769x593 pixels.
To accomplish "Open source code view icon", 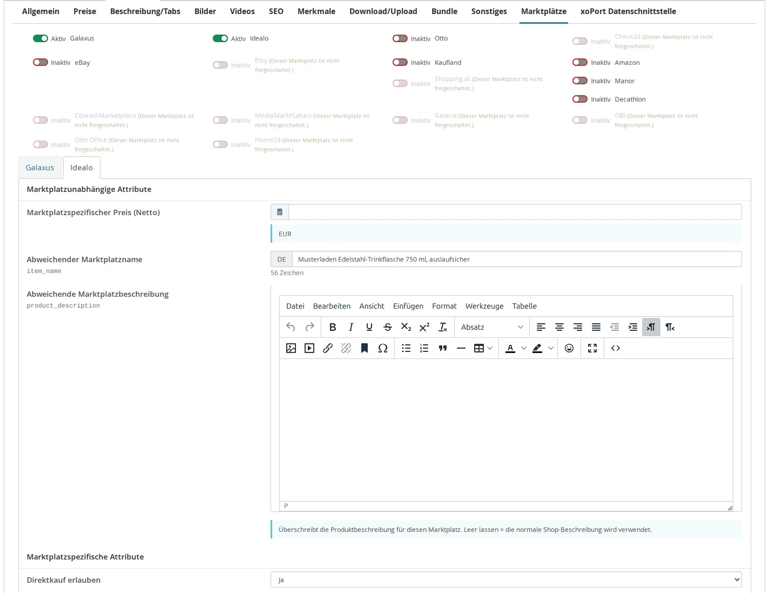I will 616,348.
